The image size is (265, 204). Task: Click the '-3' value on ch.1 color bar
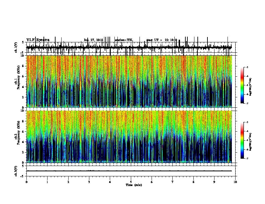(x=247, y=67)
